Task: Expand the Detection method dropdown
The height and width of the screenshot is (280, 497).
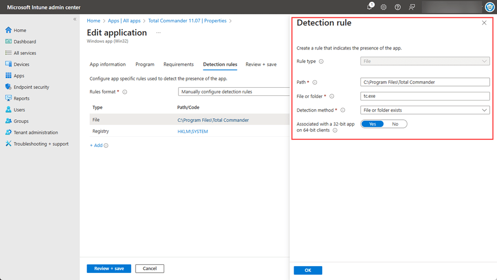Action: [425, 110]
